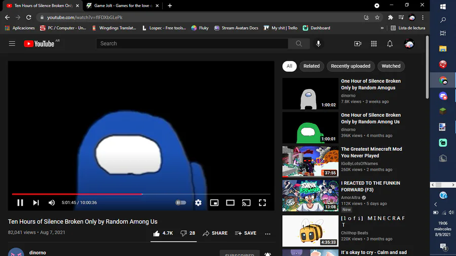456x256 pixels.
Task: Open video settings gear
Action: point(198,202)
